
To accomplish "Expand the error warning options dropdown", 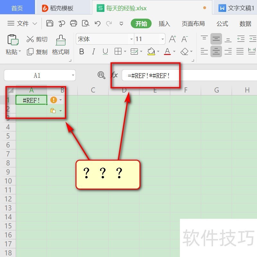I will coord(60,100).
